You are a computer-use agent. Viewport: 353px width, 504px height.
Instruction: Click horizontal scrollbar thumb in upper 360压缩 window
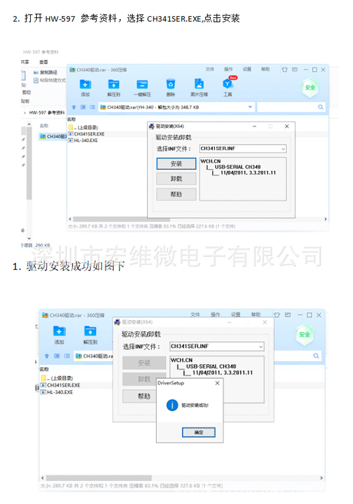[x=121, y=219]
